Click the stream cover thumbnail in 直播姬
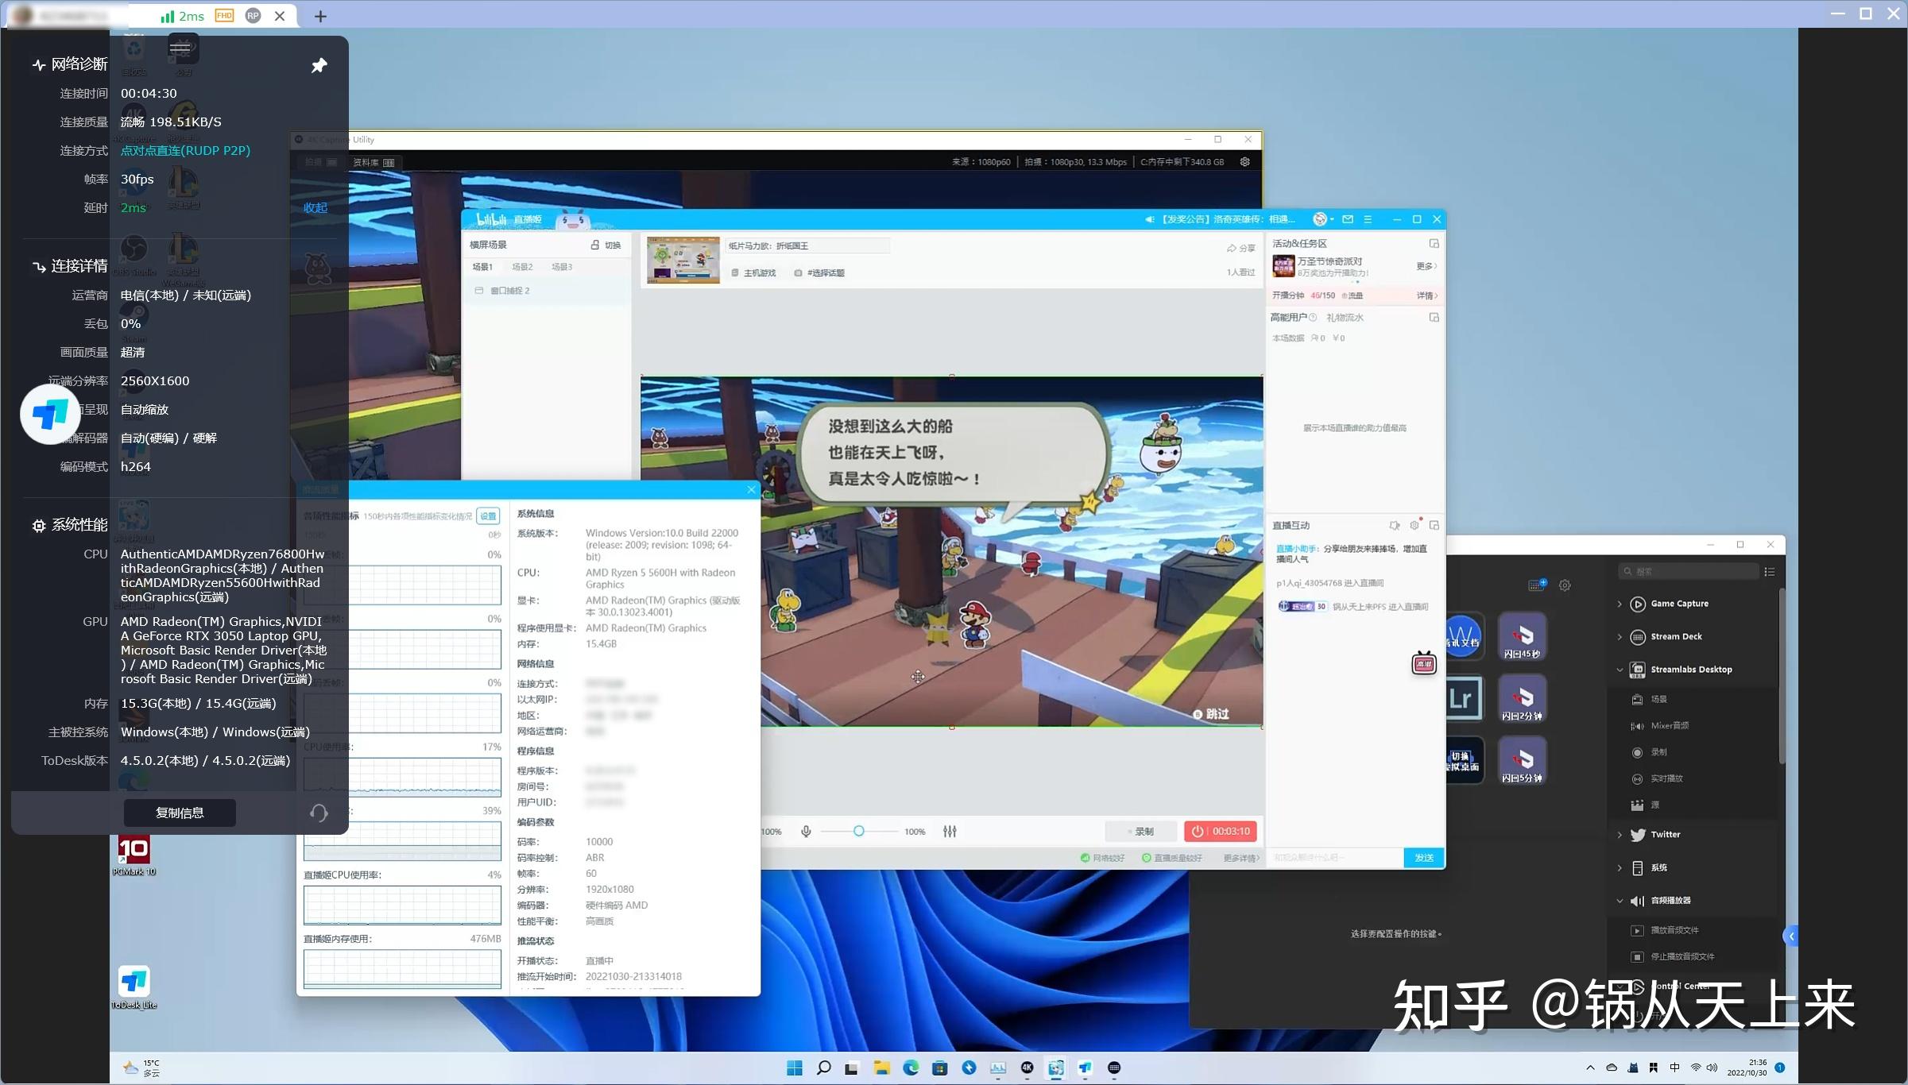Image resolution: width=1908 pixels, height=1085 pixels. pos(683,260)
